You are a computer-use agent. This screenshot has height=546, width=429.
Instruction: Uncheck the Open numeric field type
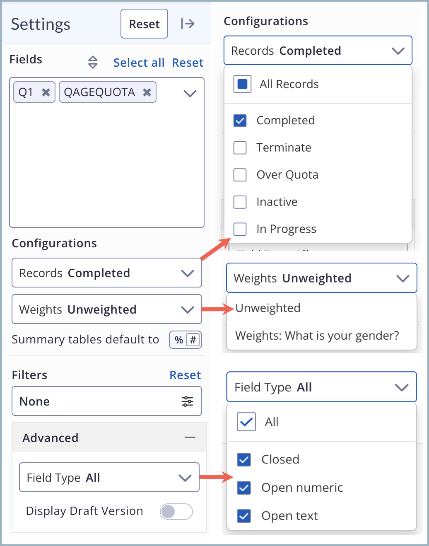[x=244, y=488]
